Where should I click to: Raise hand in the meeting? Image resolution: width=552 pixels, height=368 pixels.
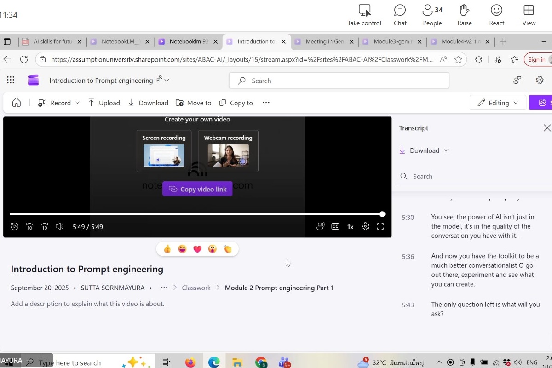(465, 15)
